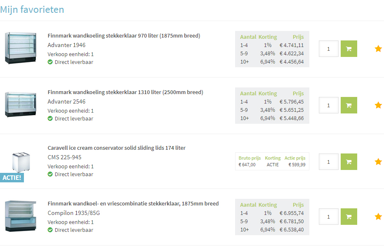Unfavorite Advanter 1946 via star icon
Viewport: 384px width, 250px height.
click(x=378, y=49)
